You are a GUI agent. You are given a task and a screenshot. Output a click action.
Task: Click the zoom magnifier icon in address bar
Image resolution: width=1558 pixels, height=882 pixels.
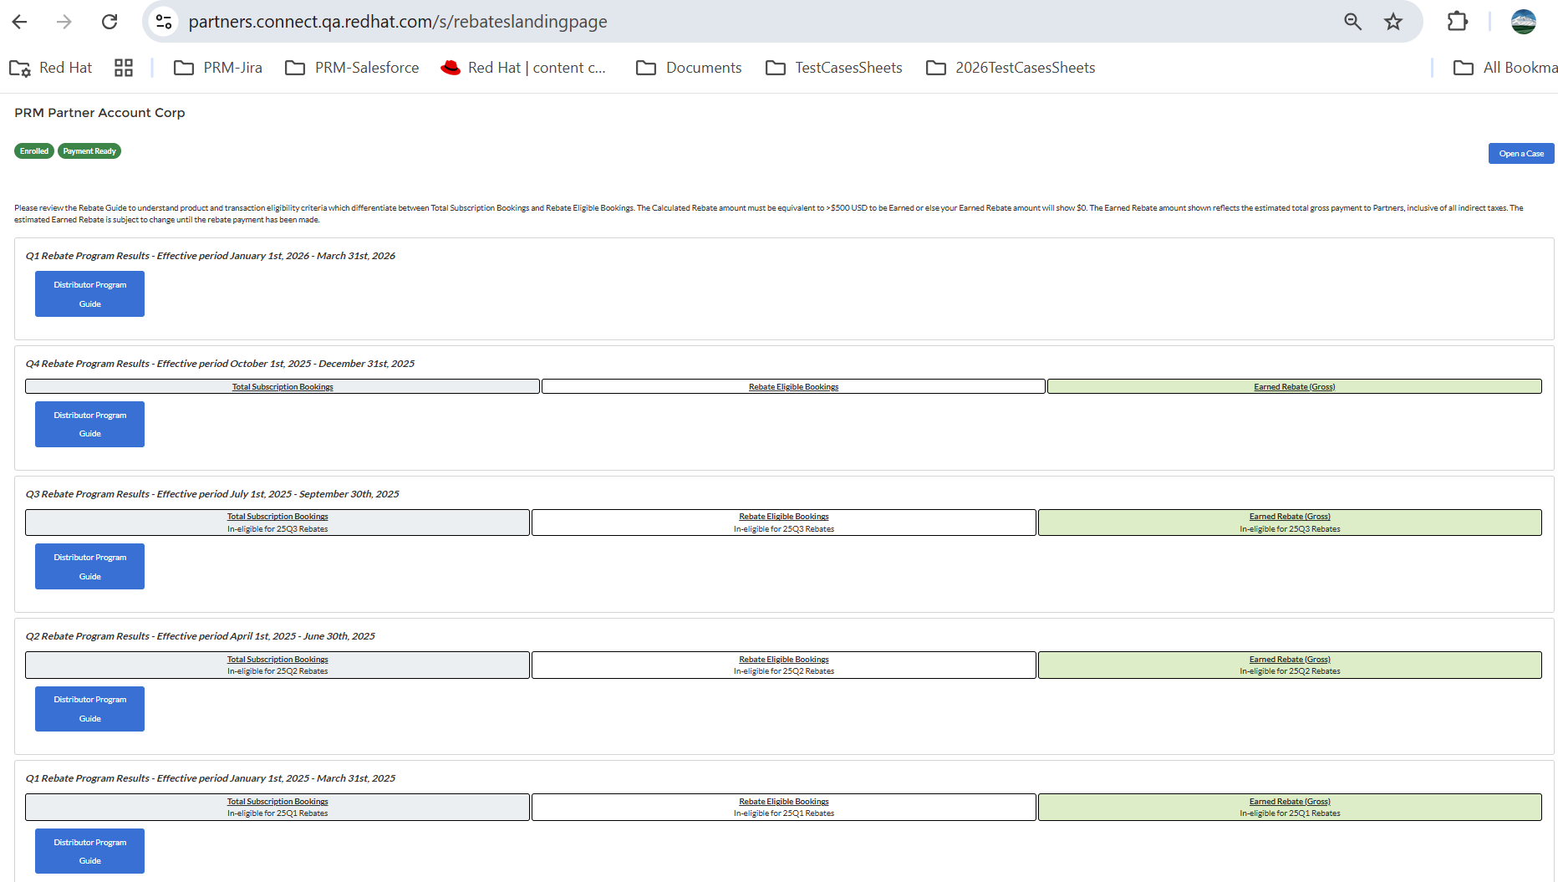tap(1352, 22)
